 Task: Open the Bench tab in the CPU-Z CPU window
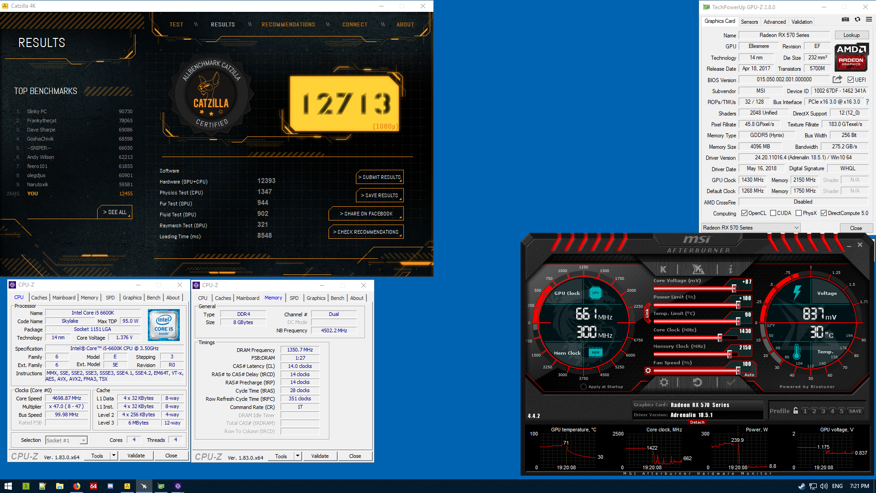point(154,298)
